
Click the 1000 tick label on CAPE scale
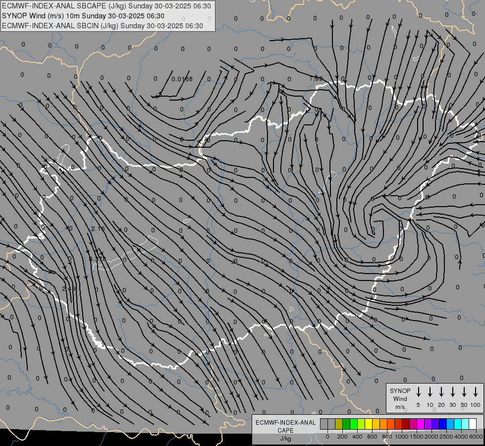pos(402,437)
